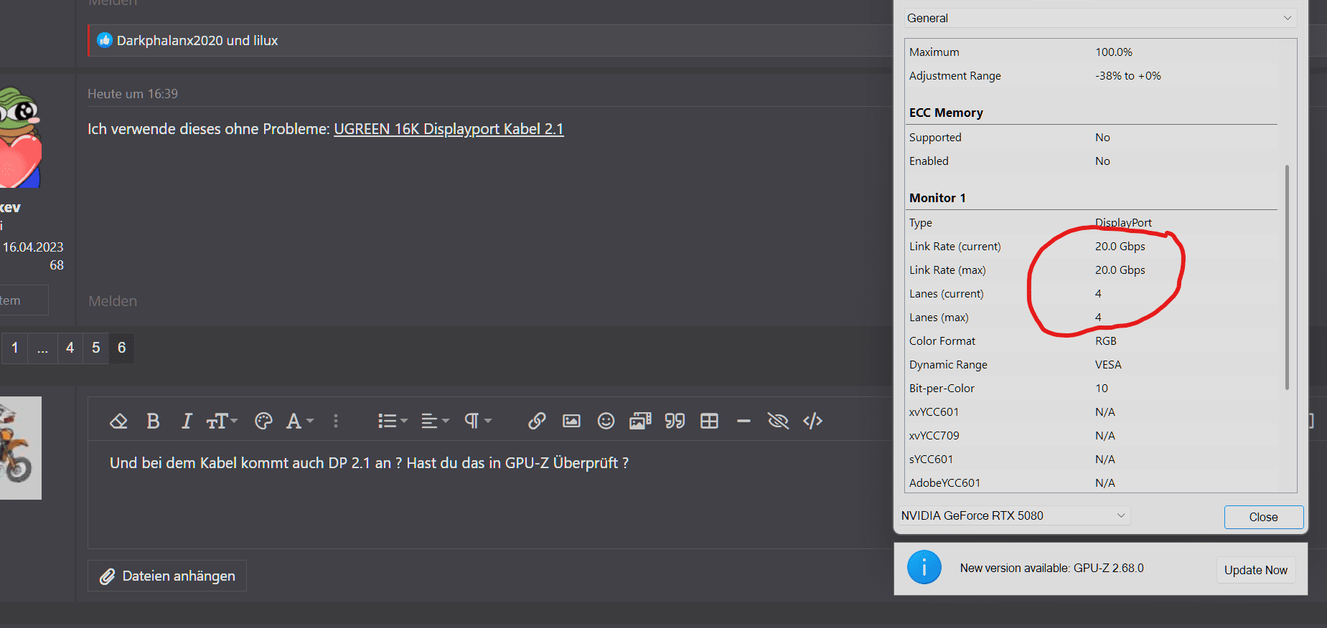Click the frog avatar of the poster

21,138
